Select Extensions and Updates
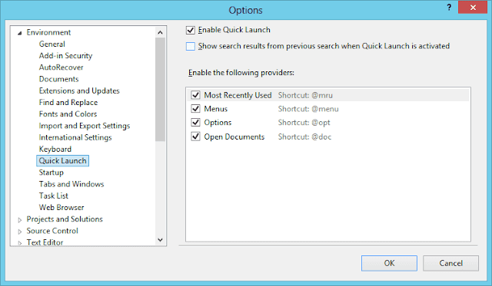Viewport: 492px width, 286px height. (79, 90)
